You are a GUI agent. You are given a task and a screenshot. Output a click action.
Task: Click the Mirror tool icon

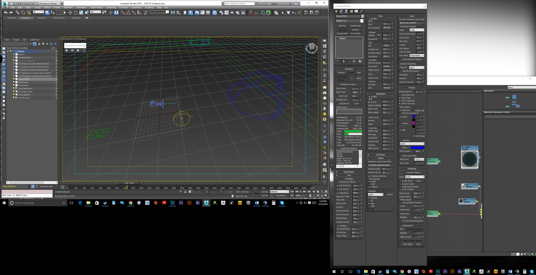[173, 13]
